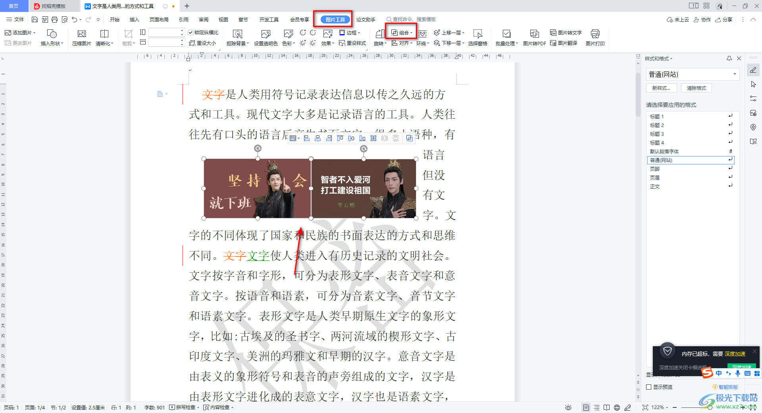Align left icon in floating toolbar
Viewport: 762px width, 413px height.
coord(307,138)
